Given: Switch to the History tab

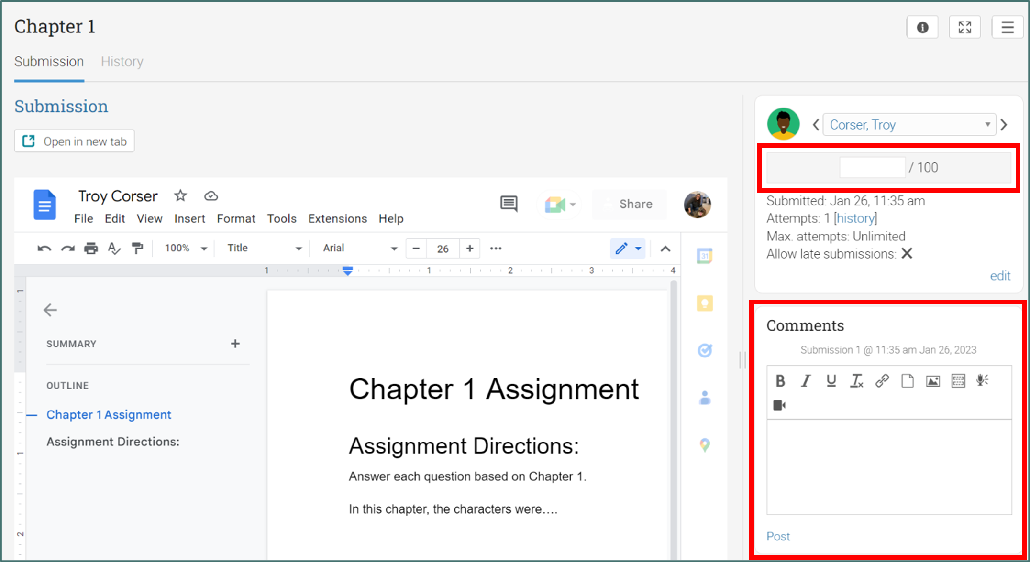Looking at the screenshot, I should click(x=122, y=62).
